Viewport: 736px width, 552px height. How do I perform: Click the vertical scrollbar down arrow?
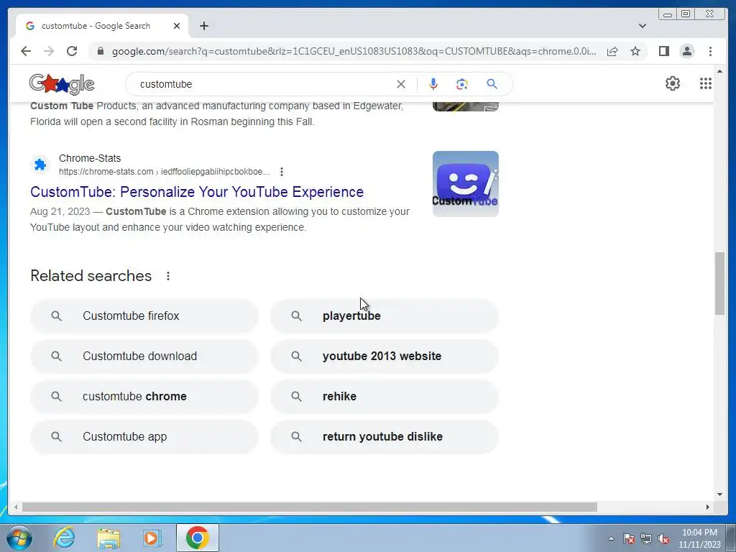point(719,494)
